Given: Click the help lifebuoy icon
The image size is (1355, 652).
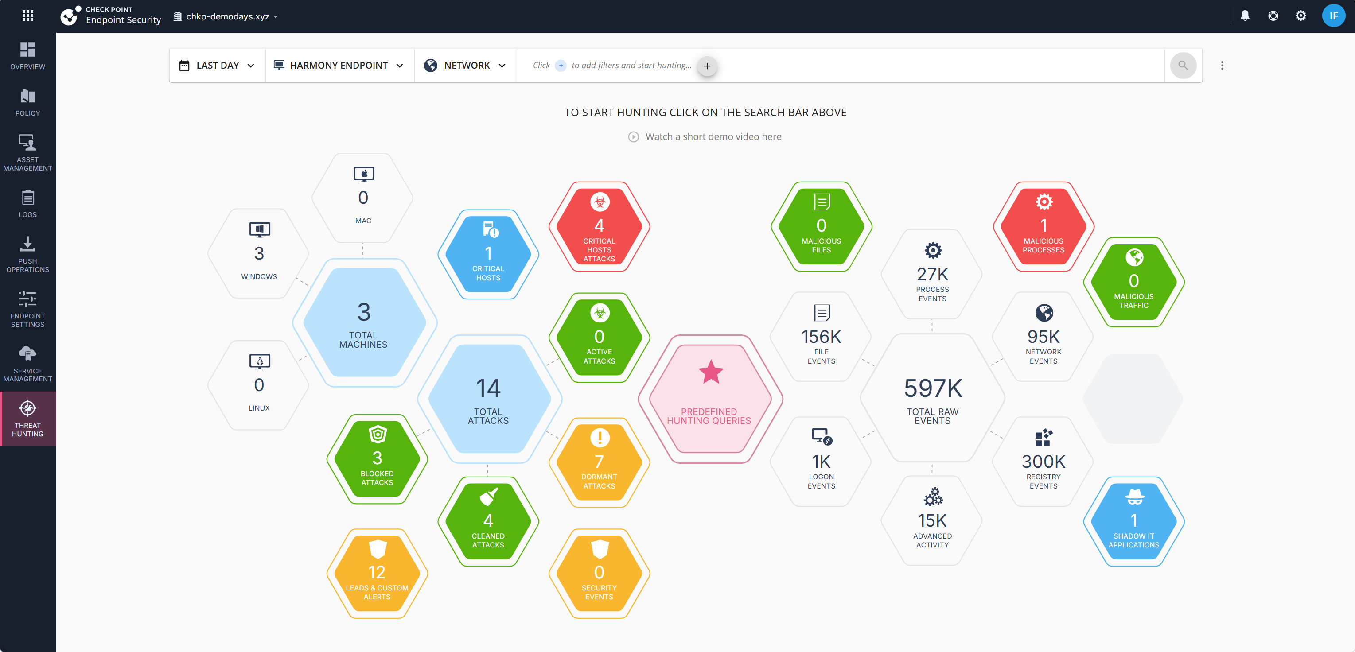Looking at the screenshot, I should tap(1273, 16).
